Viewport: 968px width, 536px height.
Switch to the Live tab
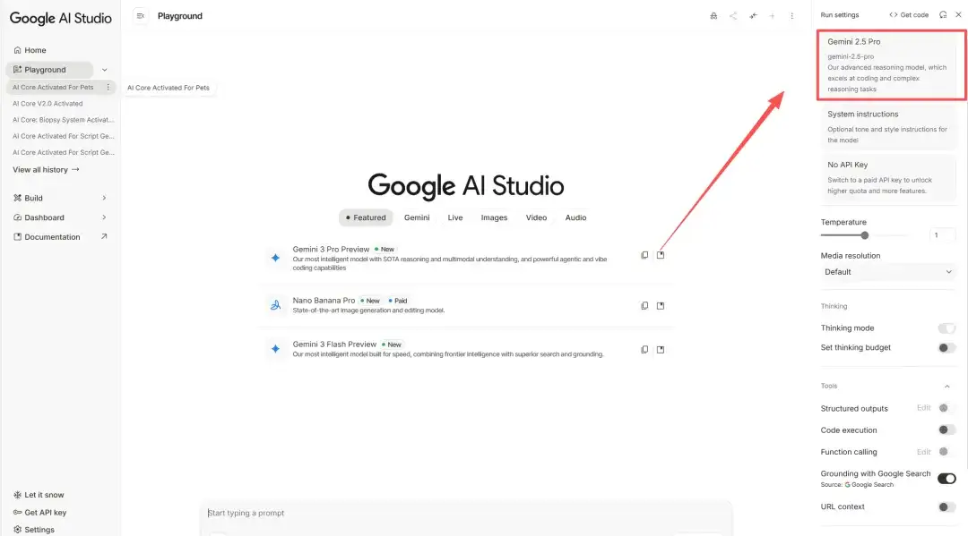pyautogui.click(x=455, y=217)
